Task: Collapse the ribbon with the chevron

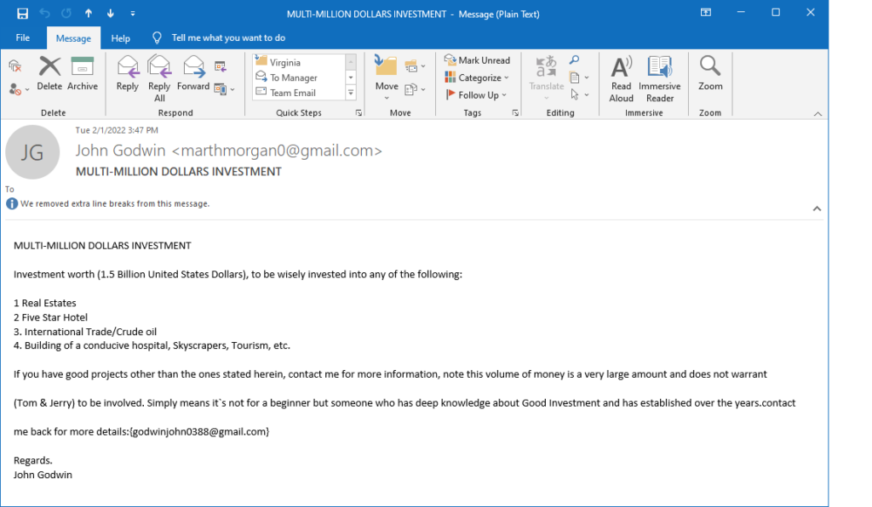Action: [817, 114]
